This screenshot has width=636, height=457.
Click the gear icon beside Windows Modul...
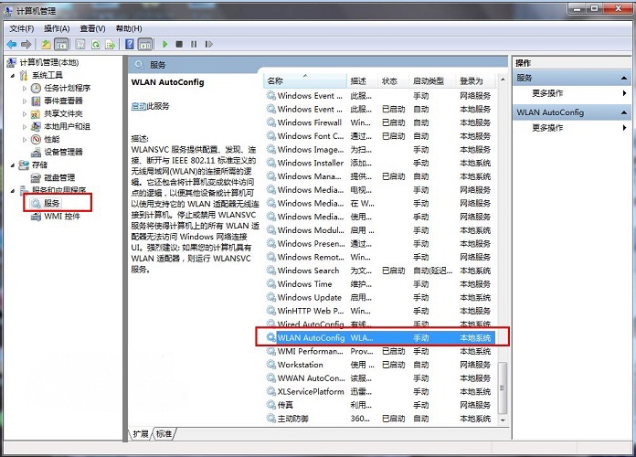271,230
